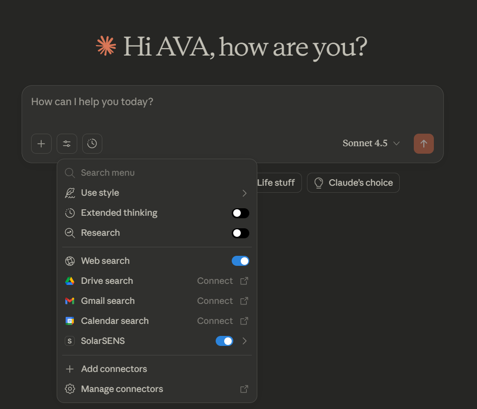Connect Drive search

[x=222, y=281]
